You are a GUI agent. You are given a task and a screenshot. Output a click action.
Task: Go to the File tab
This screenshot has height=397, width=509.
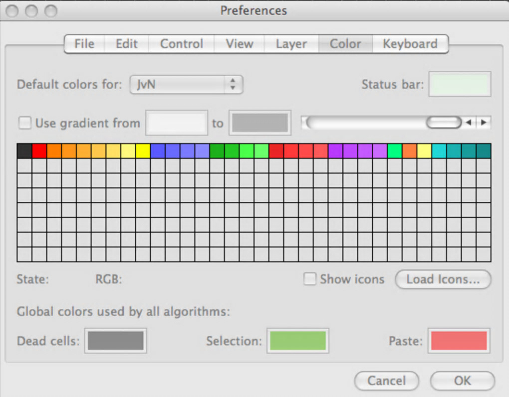point(84,44)
